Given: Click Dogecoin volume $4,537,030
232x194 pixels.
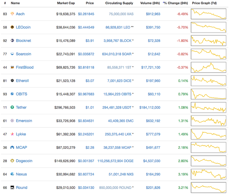Looking at the screenshot, I should (152, 161).
